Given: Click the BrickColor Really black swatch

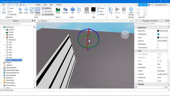Looking at the screenshot, I should (x=158, y=31).
